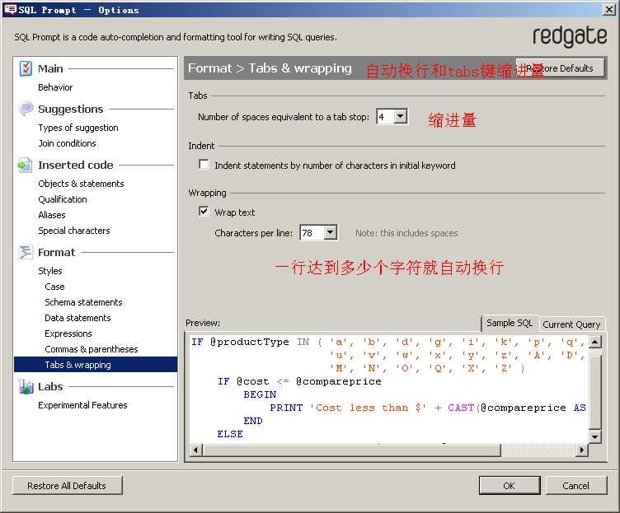Select the Expressions page
The image size is (620, 513).
(68, 333)
